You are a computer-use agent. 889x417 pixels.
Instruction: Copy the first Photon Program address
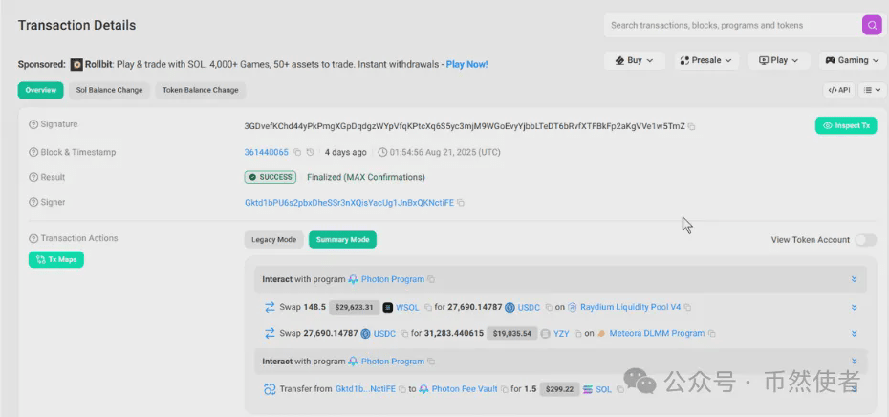tap(431, 279)
